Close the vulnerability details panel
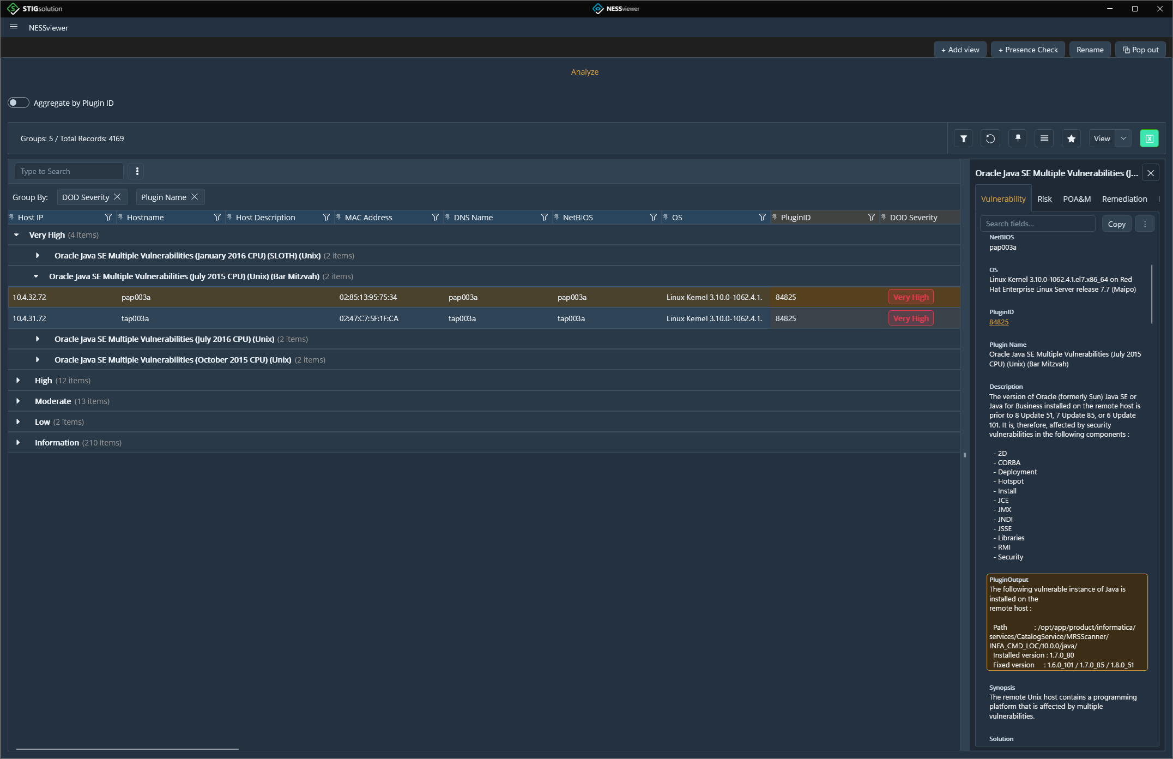 (1150, 173)
